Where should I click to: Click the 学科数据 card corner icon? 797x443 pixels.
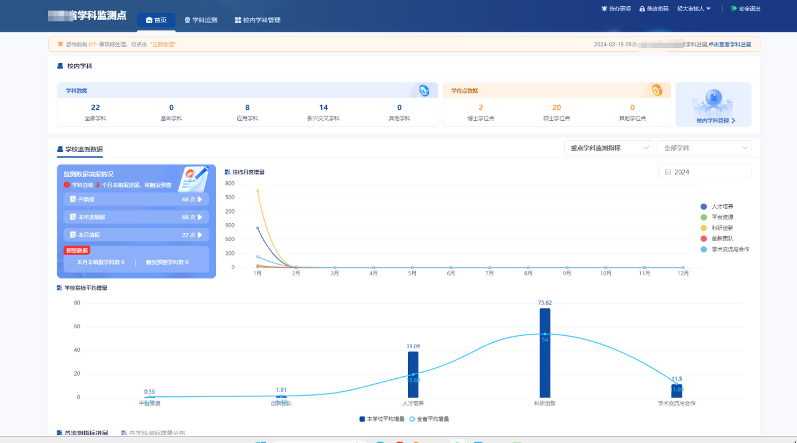pyautogui.click(x=424, y=91)
